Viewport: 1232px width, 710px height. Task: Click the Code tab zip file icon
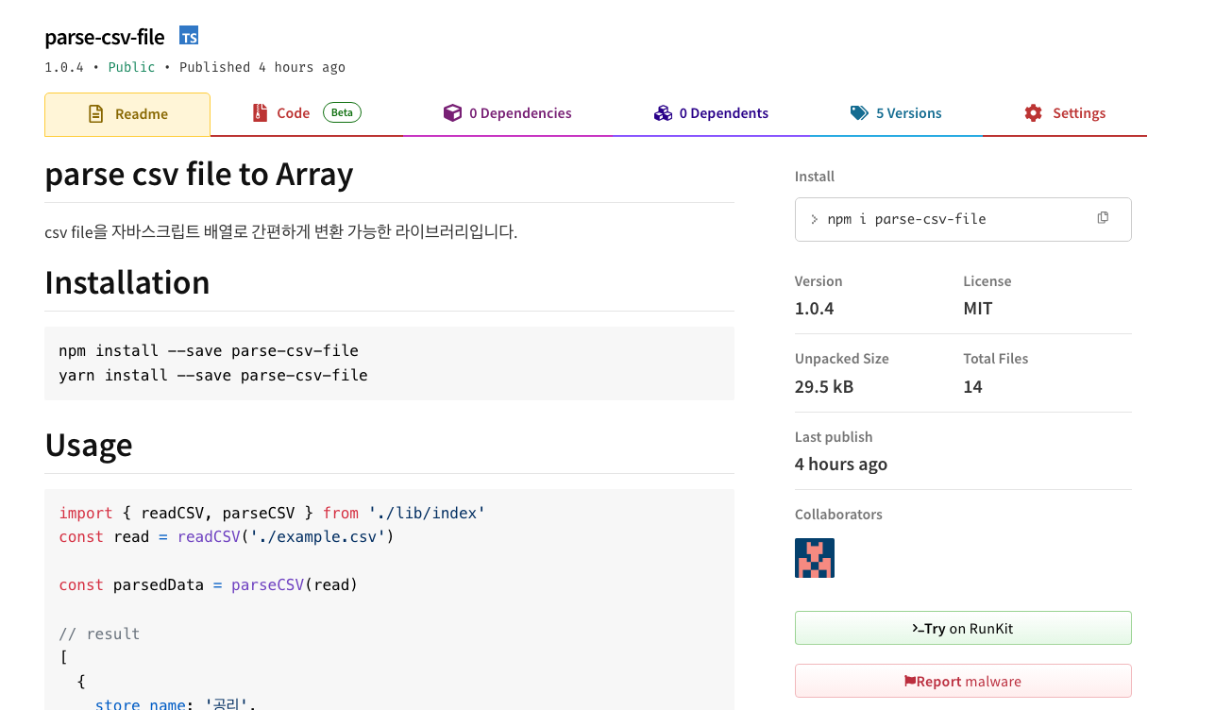[x=260, y=113]
